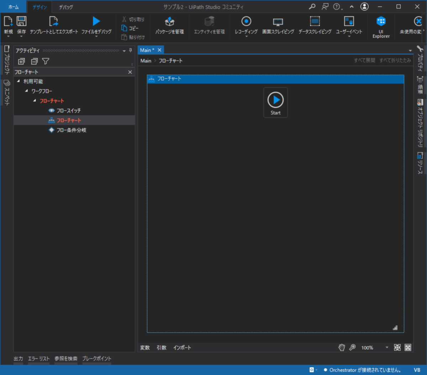Select the フローチャート activity item
This screenshot has width=427, height=375.
point(74,120)
